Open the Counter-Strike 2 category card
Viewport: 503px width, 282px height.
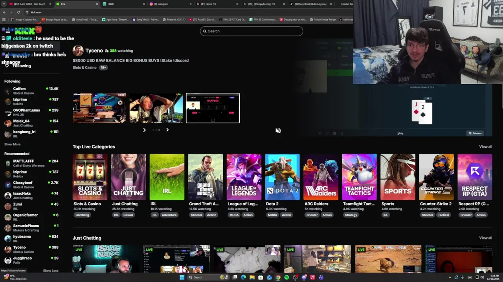436,177
